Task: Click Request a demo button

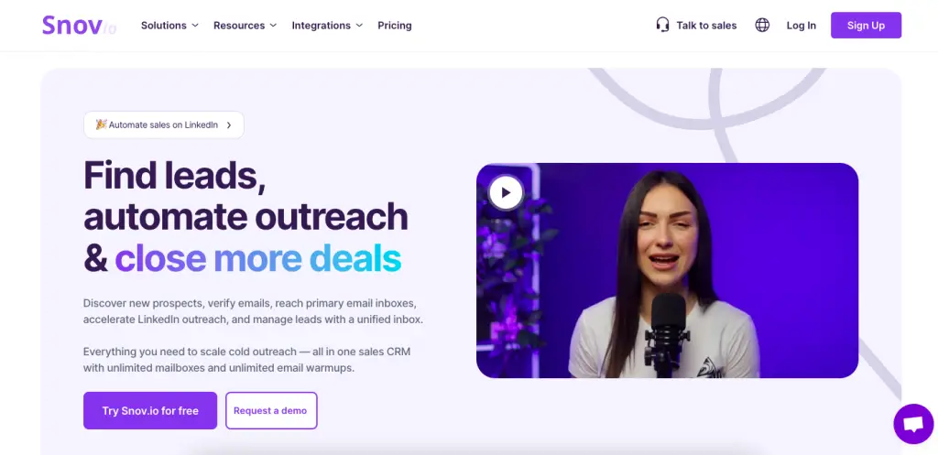Action: pos(271,410)
